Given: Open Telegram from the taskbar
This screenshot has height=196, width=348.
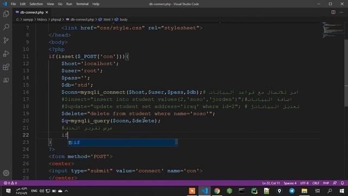Looking at the screenshot, I should pos(292,191).
